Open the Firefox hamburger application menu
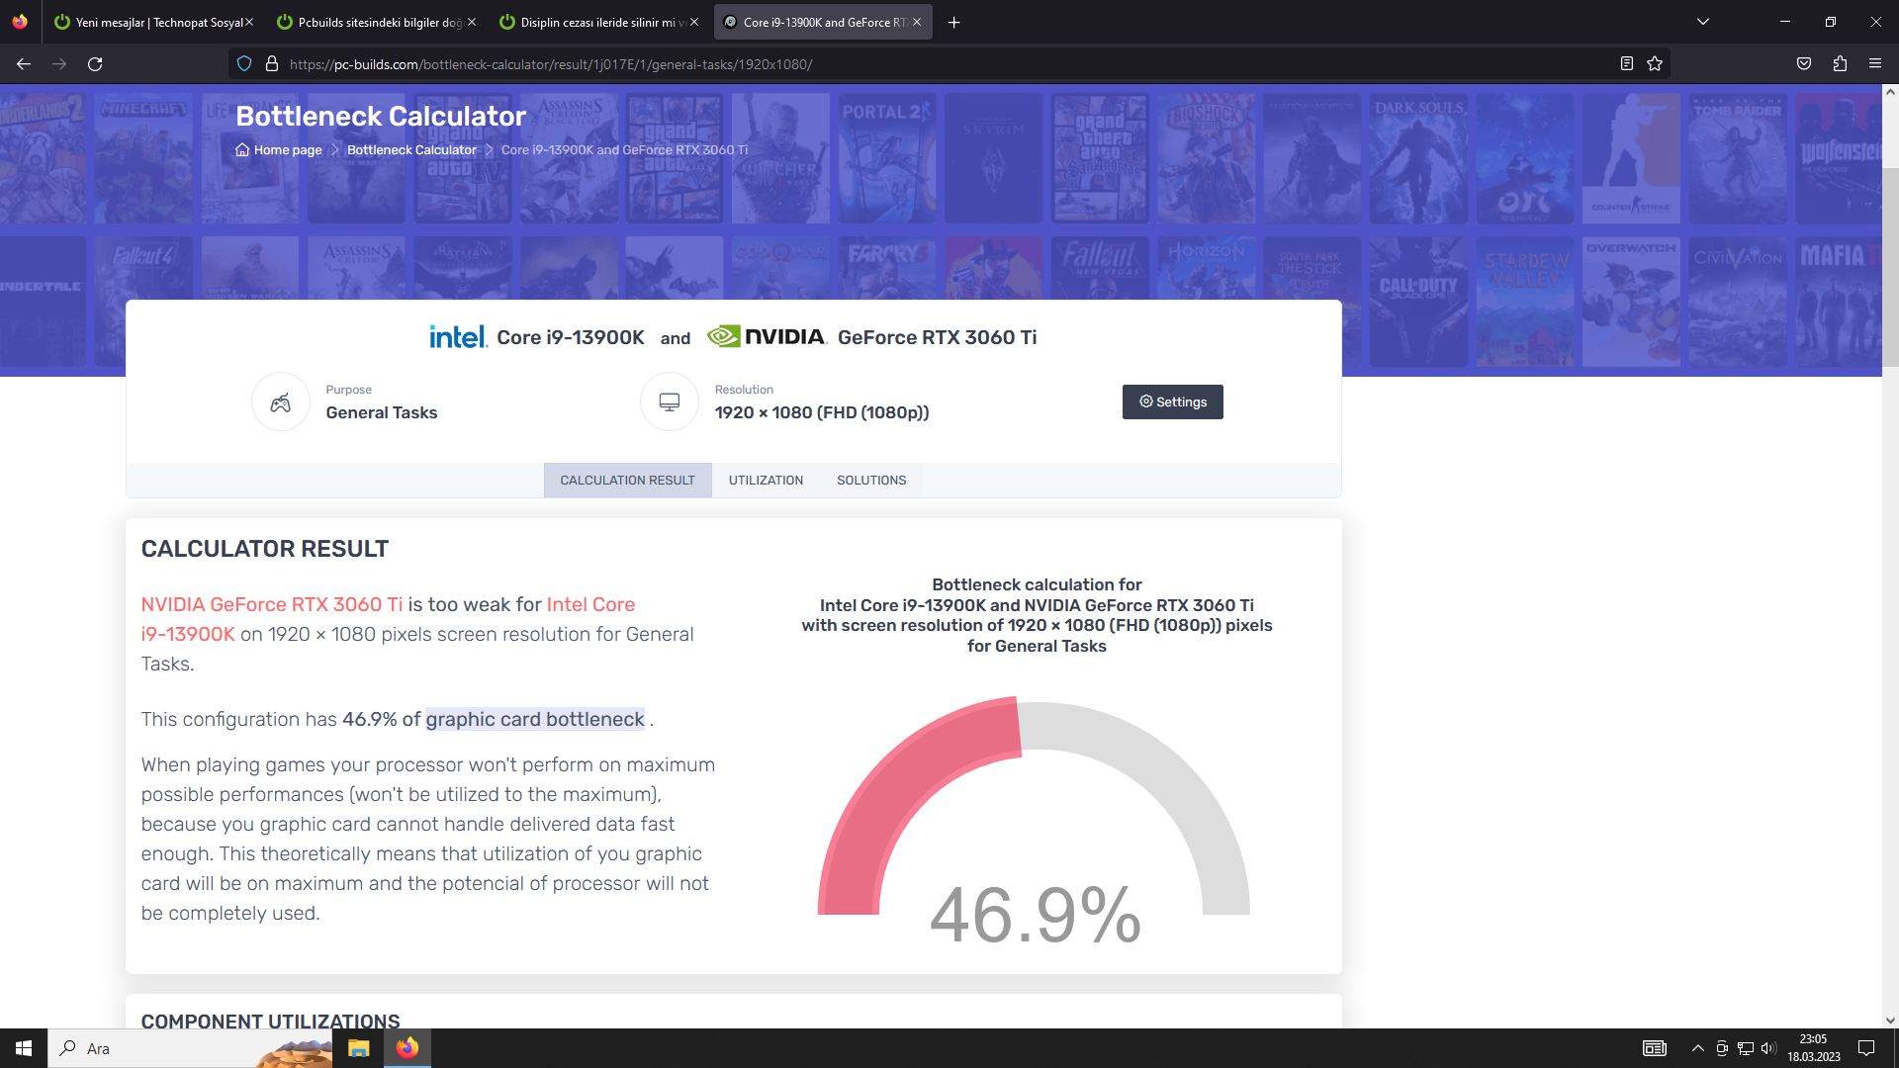Image resolution: width=1899 pixels, height=1068 pixels. point(1875,64)
